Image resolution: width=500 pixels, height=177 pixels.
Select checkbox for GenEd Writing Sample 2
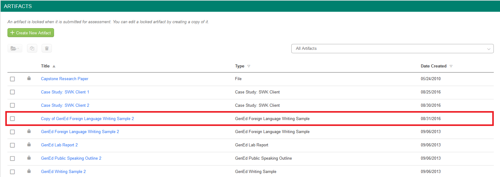(x=12, y=172)
